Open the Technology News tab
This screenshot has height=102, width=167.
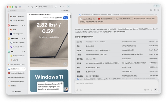click(x=18, y=34)
